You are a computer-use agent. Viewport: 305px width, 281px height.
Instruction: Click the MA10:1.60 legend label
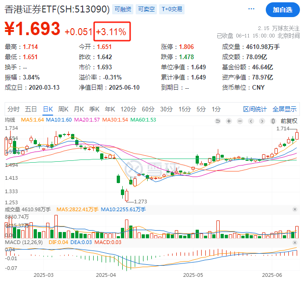[59, 120]
